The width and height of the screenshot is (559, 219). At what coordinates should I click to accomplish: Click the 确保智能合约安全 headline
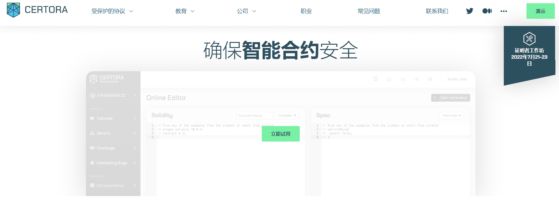281,50
